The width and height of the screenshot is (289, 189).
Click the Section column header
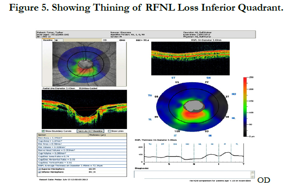tap(63, 135)
